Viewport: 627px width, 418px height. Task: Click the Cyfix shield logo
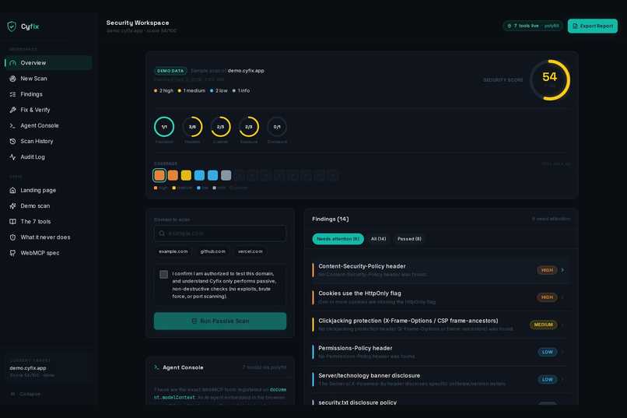12,26
